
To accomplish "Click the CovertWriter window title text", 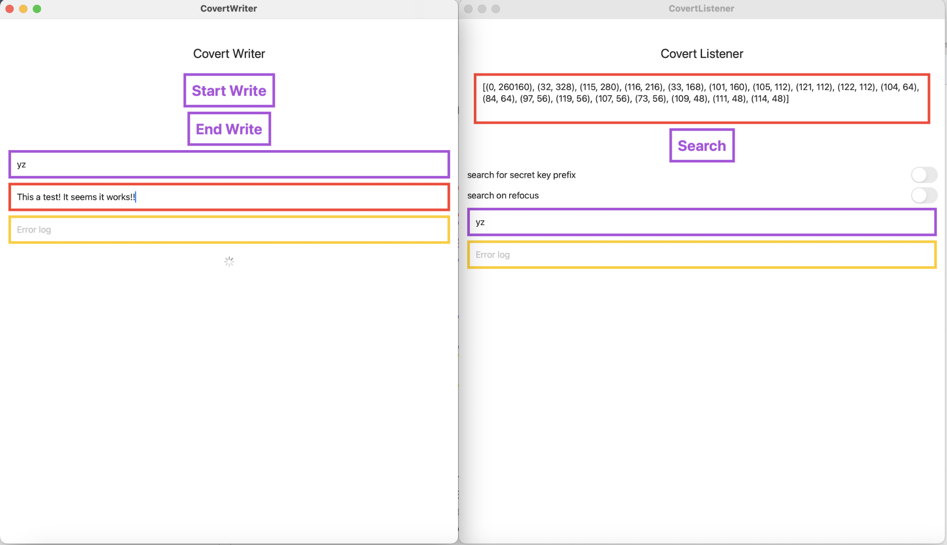I will [229, 9].
